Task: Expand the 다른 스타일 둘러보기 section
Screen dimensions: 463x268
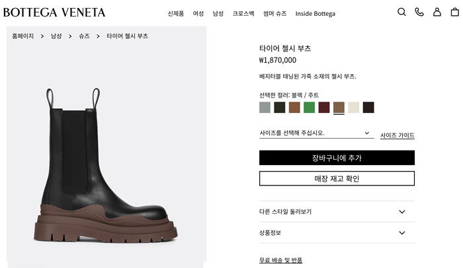Action: pyautogui.click(x=337, y=212)
